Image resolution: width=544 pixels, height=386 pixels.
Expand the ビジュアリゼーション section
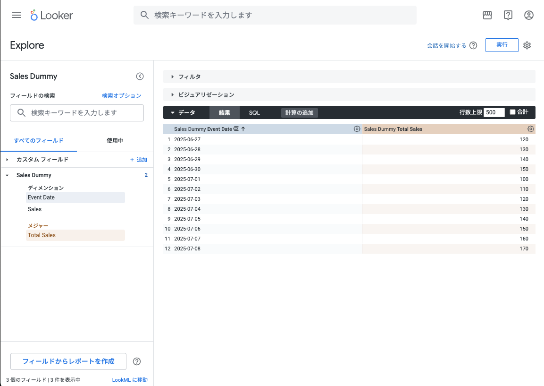[206, 94]
